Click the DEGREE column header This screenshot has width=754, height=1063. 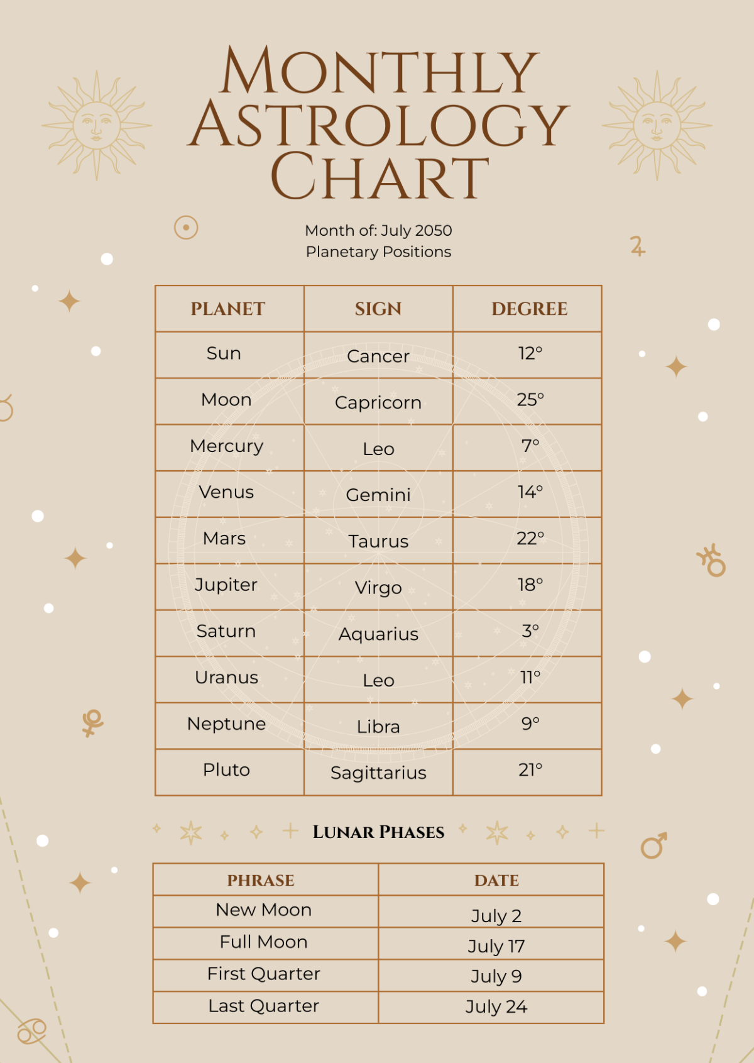(x=529, y=309)
